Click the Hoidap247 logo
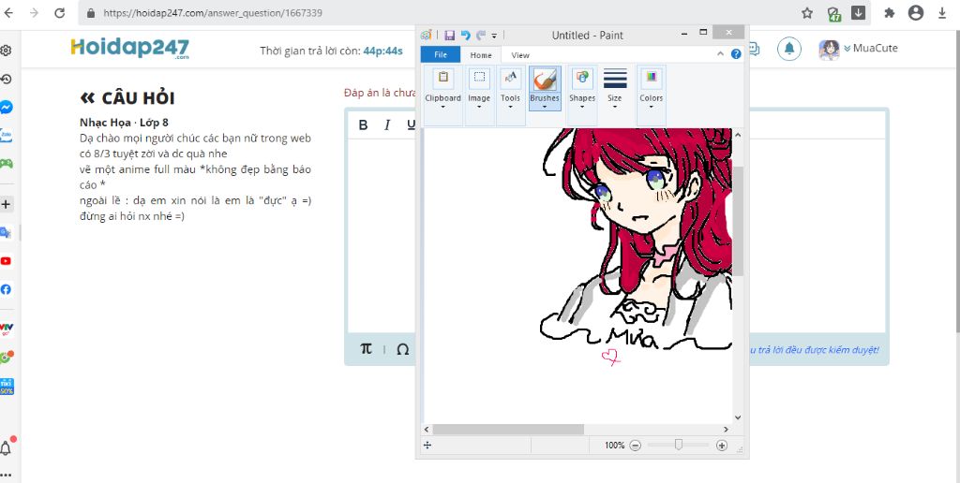 click(x=129, y=49)
